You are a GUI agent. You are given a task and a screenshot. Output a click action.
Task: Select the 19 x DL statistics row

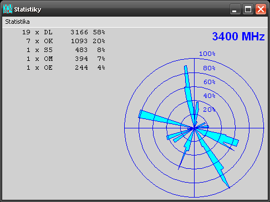tap(64, 32)
